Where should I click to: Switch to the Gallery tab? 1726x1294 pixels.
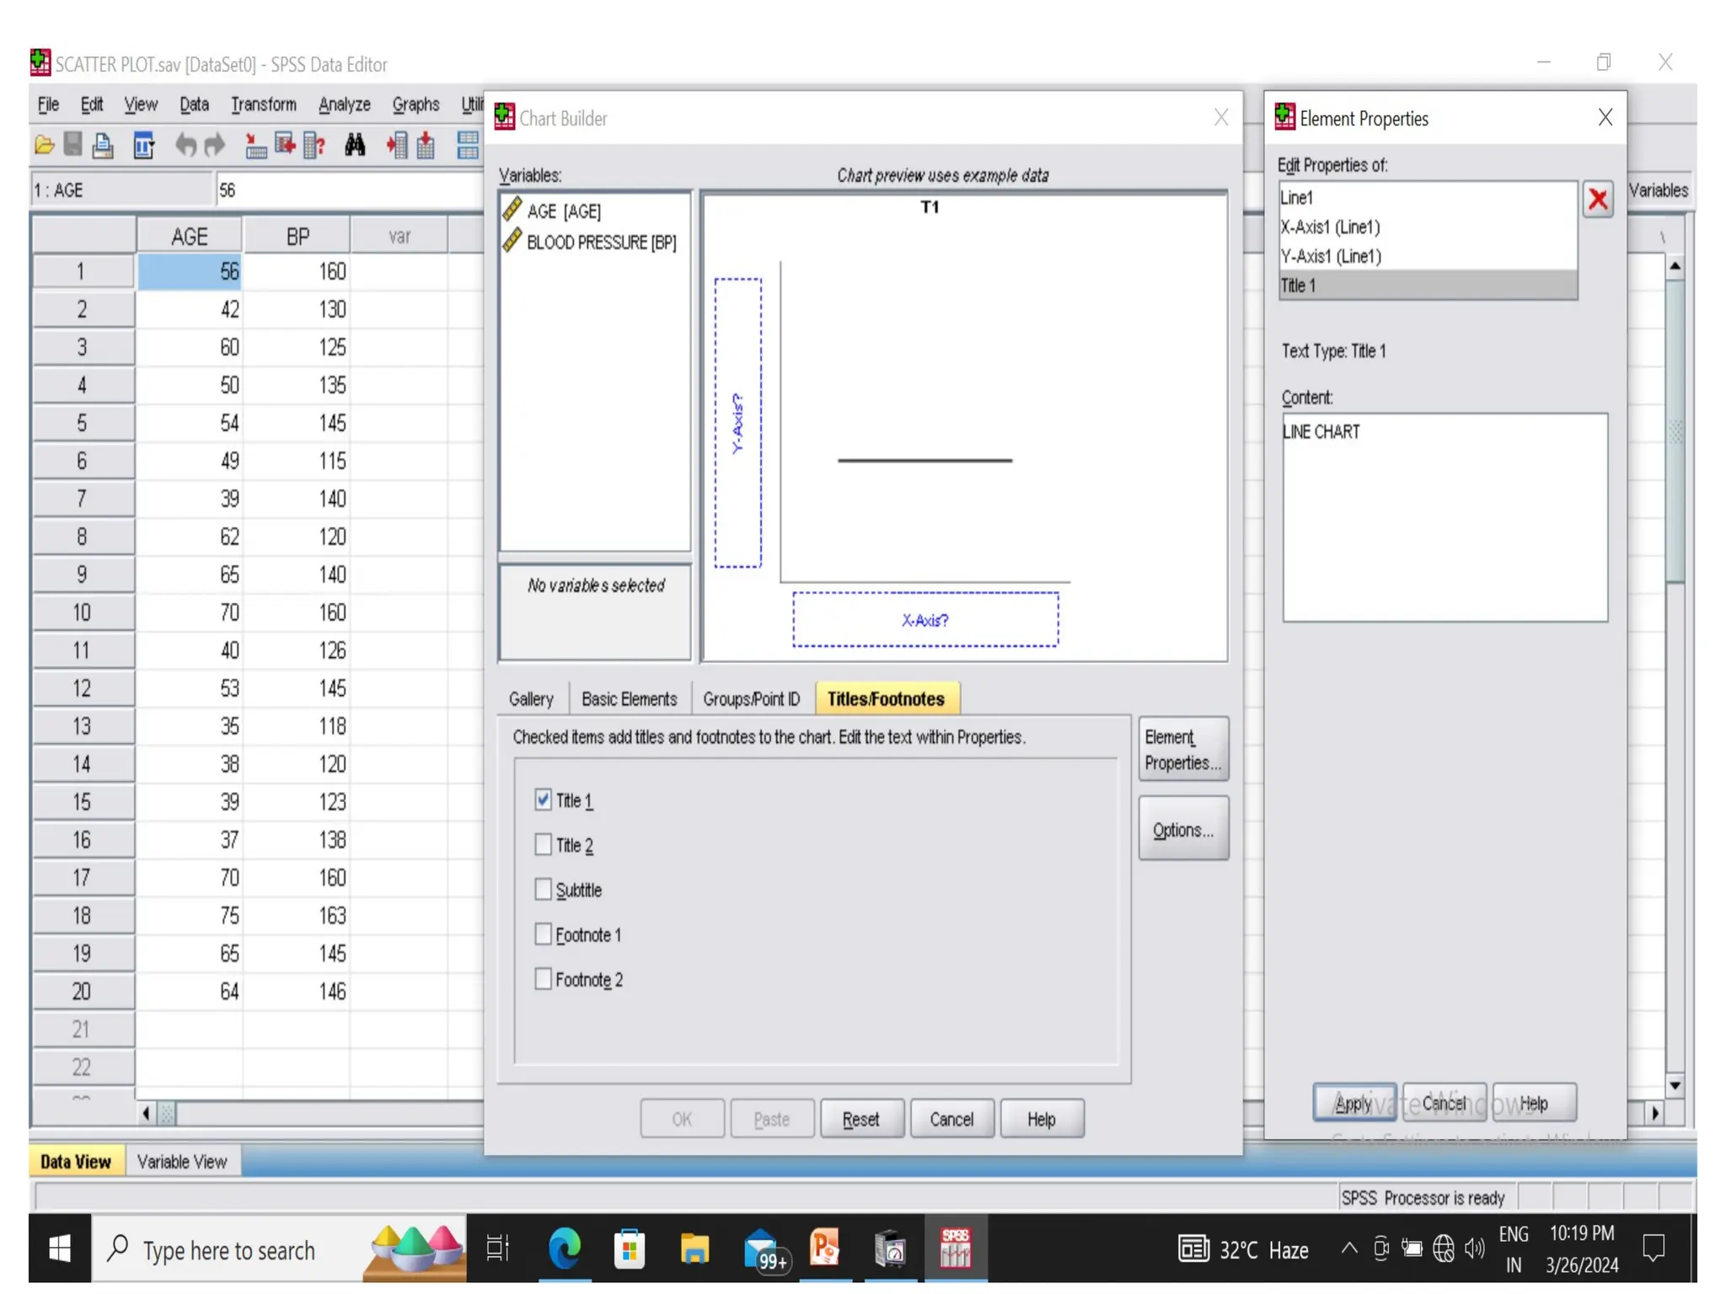(531, 698)
